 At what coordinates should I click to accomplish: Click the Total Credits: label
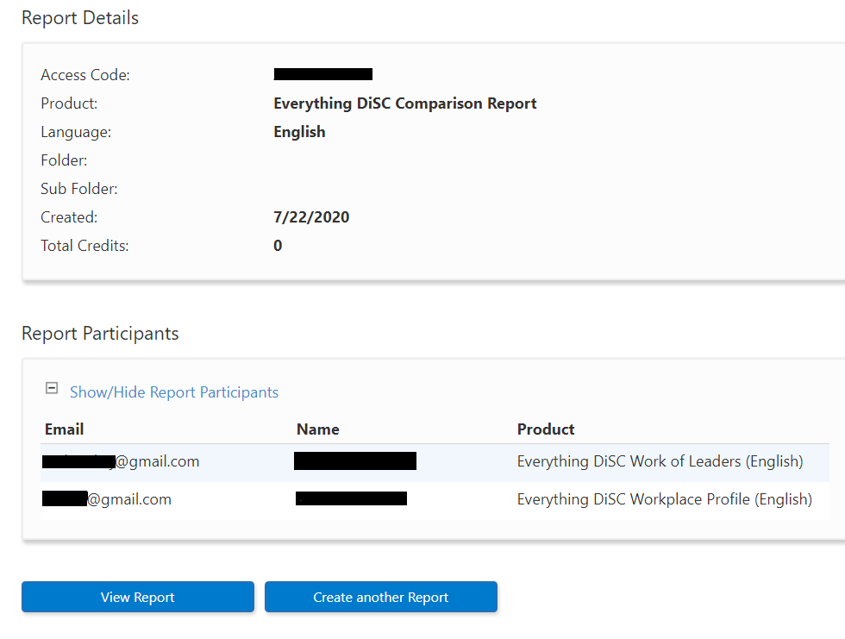coord(85,246)
